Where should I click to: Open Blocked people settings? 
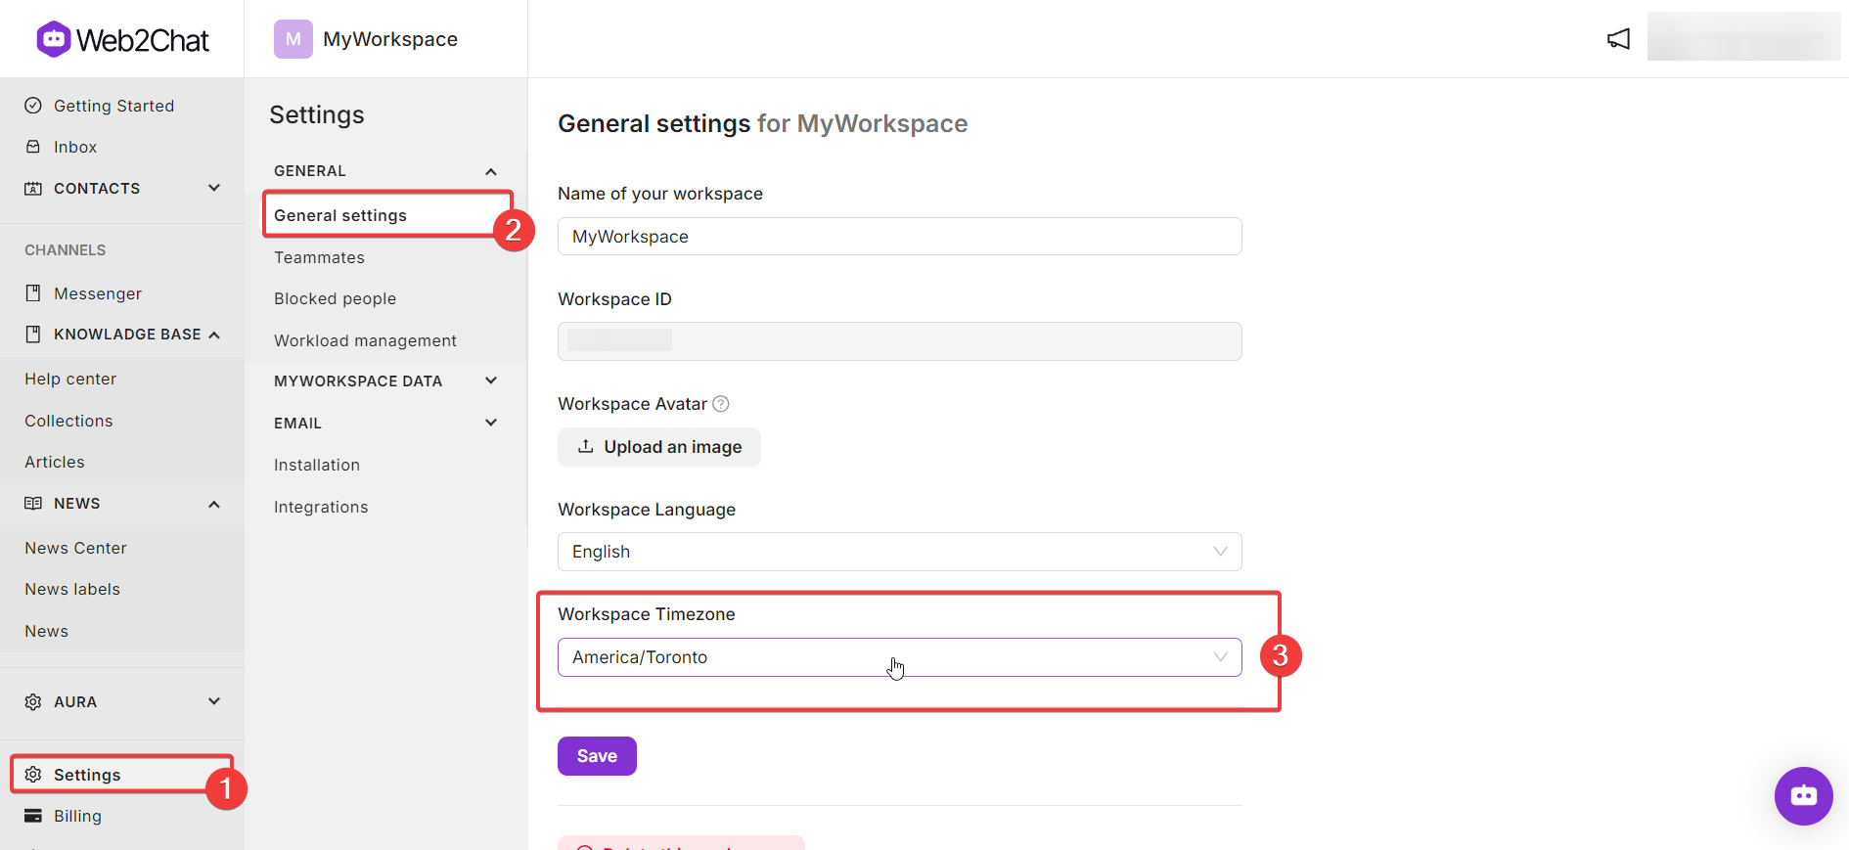pyautogui.click(x=335, y=298)
